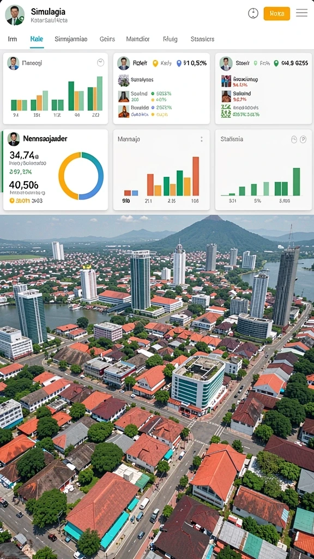Image resolution: width=314 pixels, height=559 pixels.
Task: Open the Soolnd row thumbnail
Action: 124,97
